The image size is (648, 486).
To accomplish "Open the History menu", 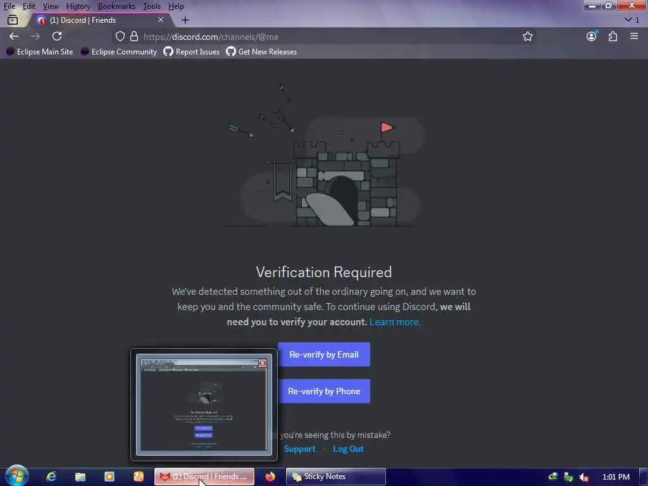I will [78, 6].
